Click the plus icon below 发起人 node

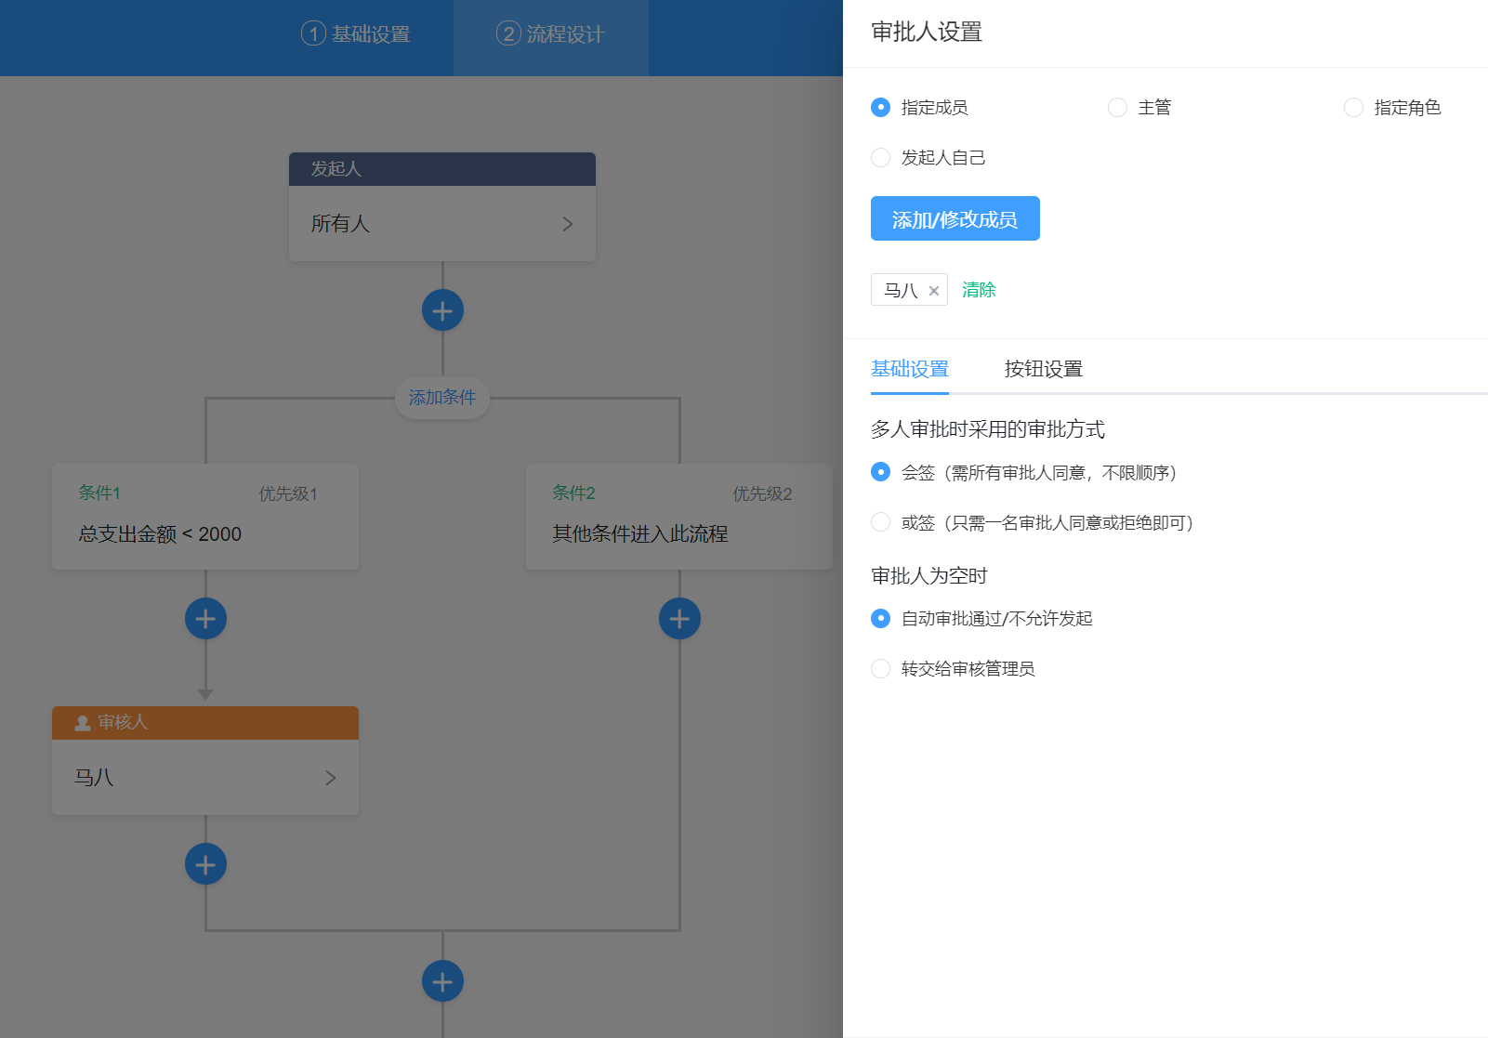[x=442, y=309]
